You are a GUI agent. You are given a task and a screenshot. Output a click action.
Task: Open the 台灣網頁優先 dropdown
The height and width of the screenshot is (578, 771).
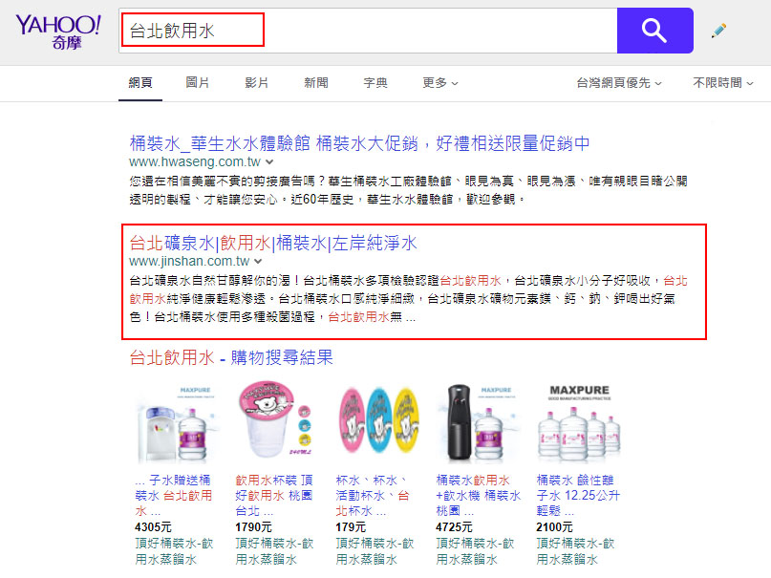point(618,82)
